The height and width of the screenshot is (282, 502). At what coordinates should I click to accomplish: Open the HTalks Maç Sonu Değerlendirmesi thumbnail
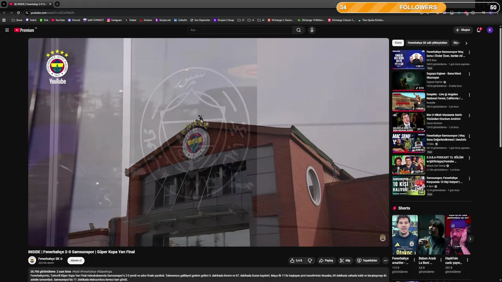pyautogui.click(x=408, y=143)
